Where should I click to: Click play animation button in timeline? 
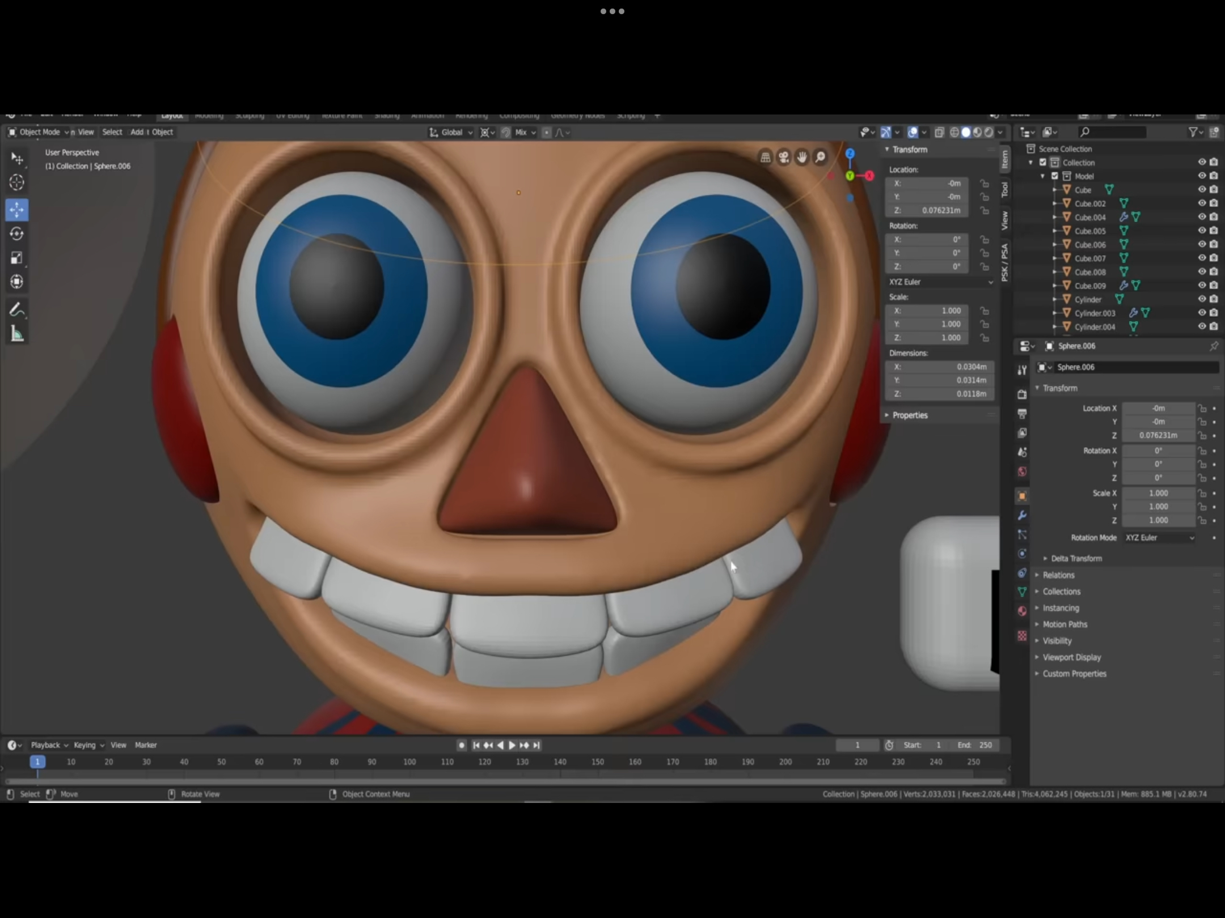[512, 745]
